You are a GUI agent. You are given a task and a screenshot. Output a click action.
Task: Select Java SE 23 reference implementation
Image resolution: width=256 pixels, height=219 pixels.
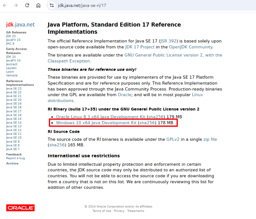pyautogui.click(x=14, y=89)
